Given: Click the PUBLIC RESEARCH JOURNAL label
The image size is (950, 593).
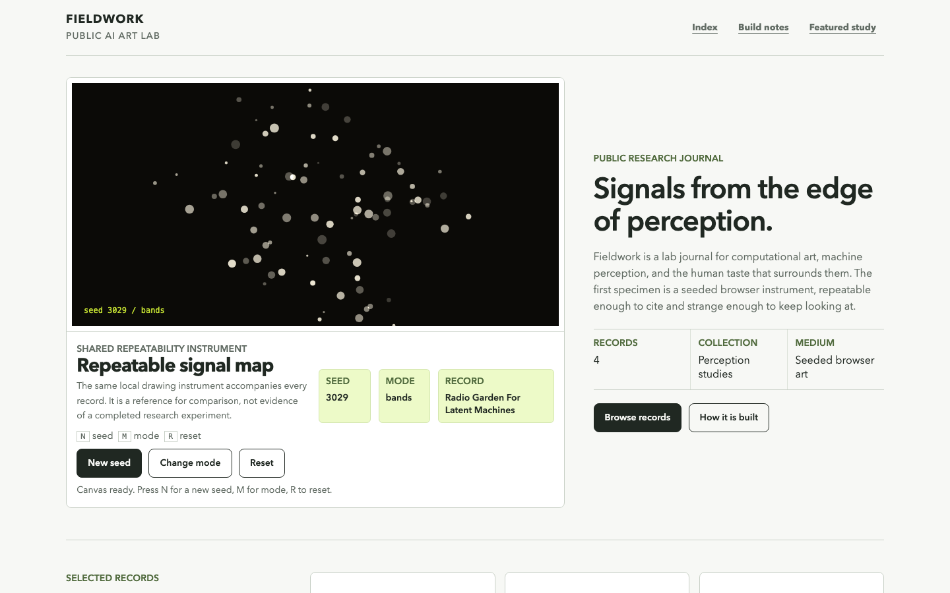Looking at the screenshot, I should click(x=658, y=158).
